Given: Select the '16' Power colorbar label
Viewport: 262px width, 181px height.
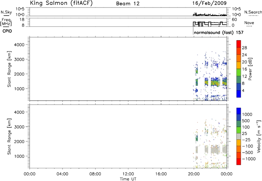Looking at the screenshot, I should (244, 69).
